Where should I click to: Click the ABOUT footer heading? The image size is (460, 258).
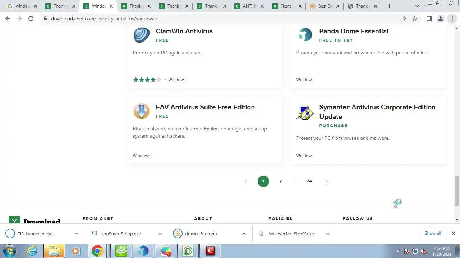coord(203,219)
